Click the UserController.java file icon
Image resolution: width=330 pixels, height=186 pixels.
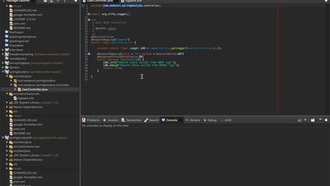(20, 89)
